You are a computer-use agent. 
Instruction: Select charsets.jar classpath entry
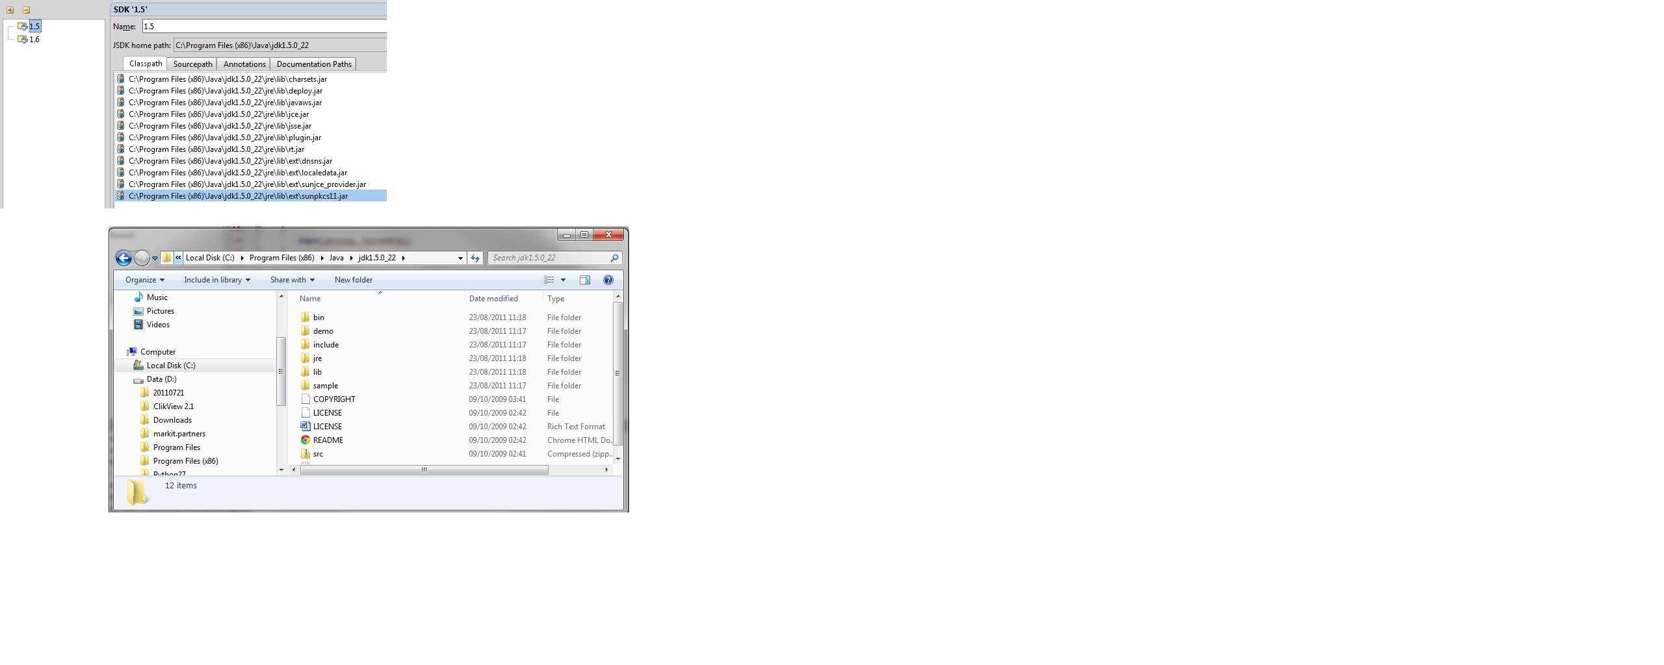(x=250, y=79)
